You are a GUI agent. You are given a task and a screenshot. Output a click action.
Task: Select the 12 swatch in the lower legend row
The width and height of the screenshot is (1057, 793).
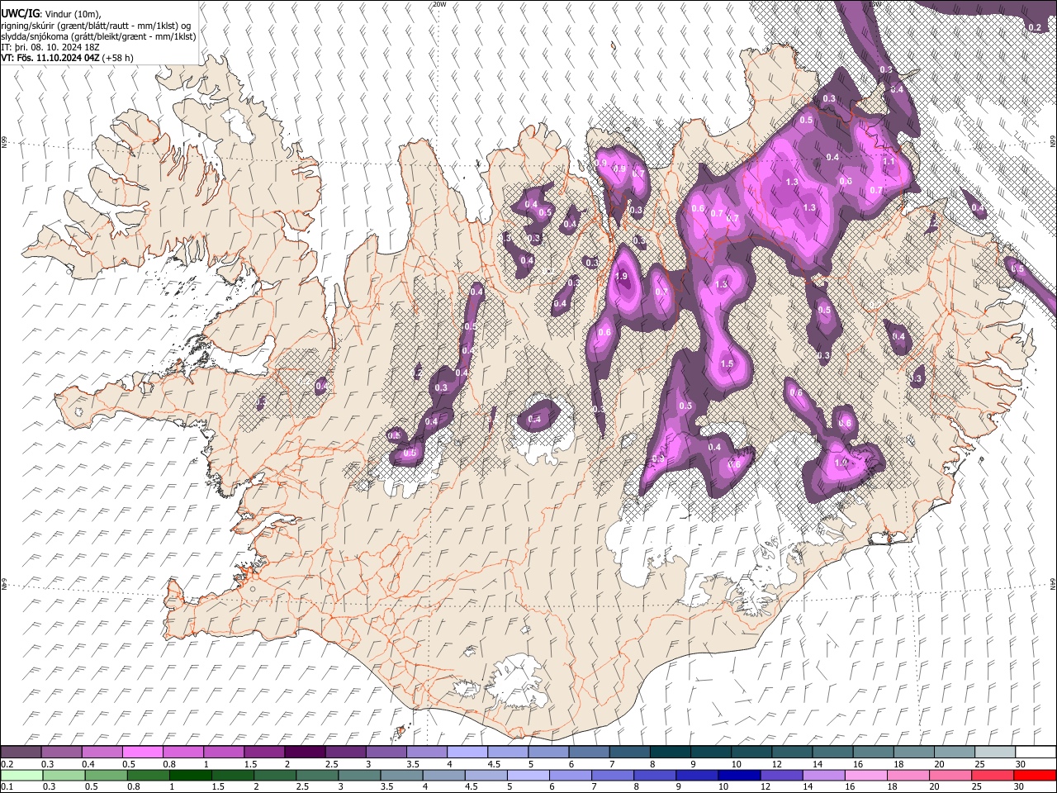(x=781, y=775)
